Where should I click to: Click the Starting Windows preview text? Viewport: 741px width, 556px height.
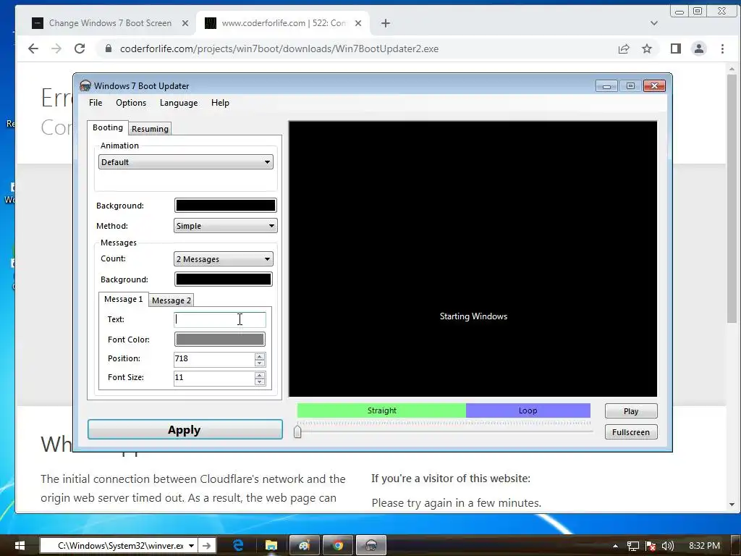[473, 316]
